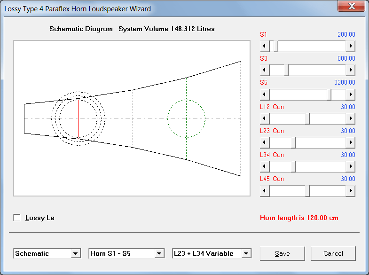Click the right arrow of the S1 slider
This screenshot has height=275, width=369.
[350, 46]
